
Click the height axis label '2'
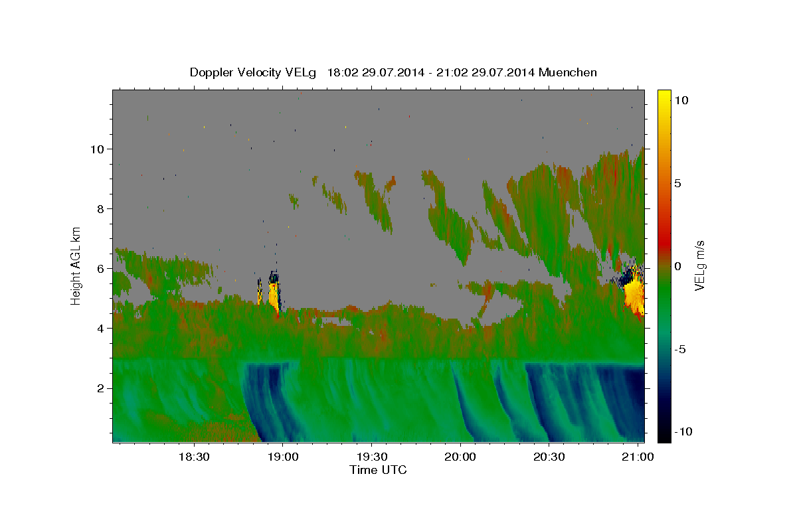(x=102, y=388)
